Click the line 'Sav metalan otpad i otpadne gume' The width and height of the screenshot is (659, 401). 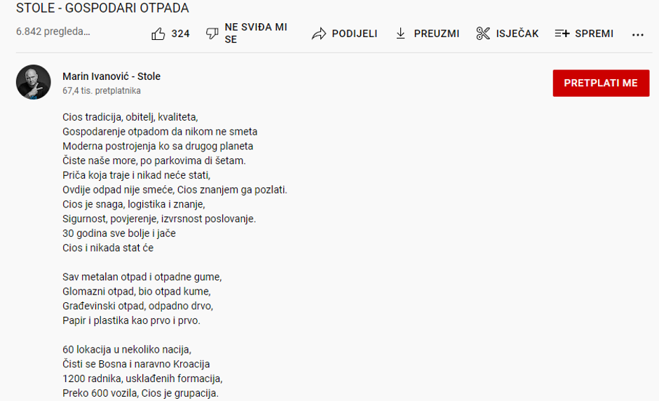[142, 277]
